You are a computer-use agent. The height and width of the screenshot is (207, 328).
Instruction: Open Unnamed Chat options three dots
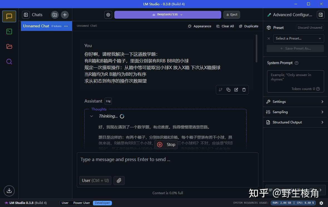coord(66,26)
